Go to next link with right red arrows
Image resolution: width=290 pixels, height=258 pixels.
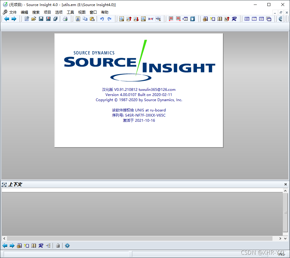point(178,19)
